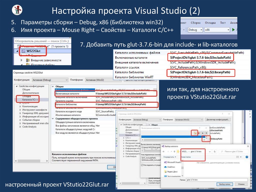Expand Компоновщик node in large dialog
Screen dimensions: 256x192
20,106
